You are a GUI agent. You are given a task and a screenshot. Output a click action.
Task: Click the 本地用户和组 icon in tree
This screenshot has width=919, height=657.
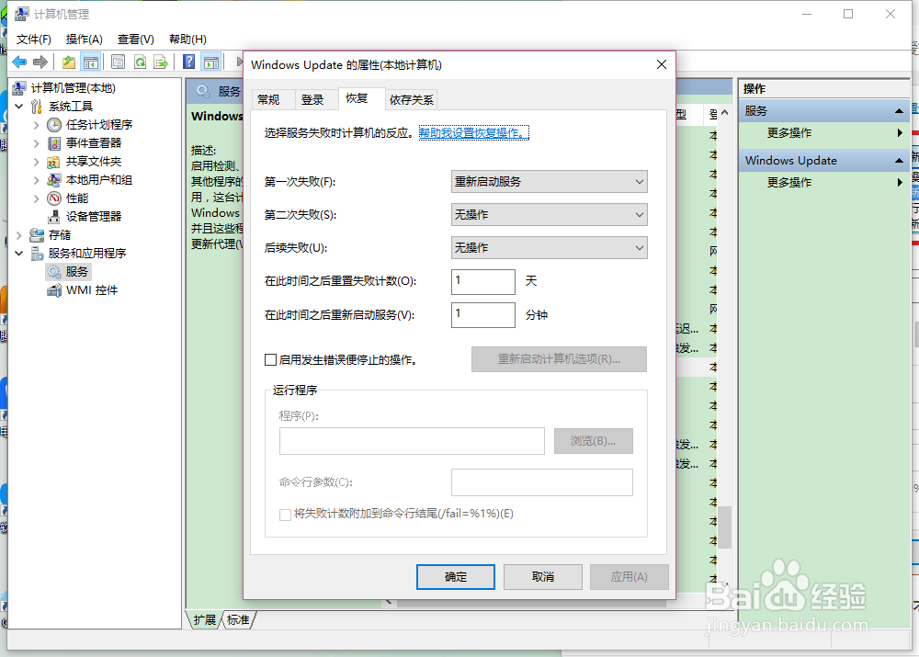54,180
